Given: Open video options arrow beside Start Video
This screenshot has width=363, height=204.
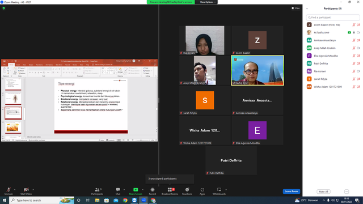Looking at the screenshot, I should click(33, 190).
